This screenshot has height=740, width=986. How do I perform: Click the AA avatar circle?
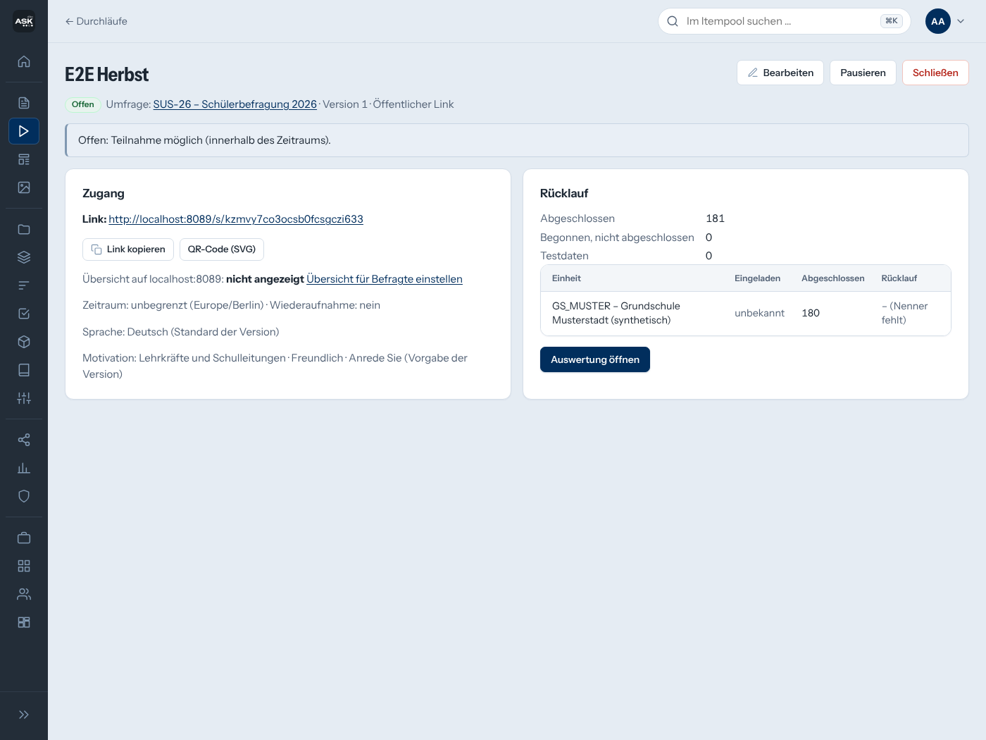point(938,21)
